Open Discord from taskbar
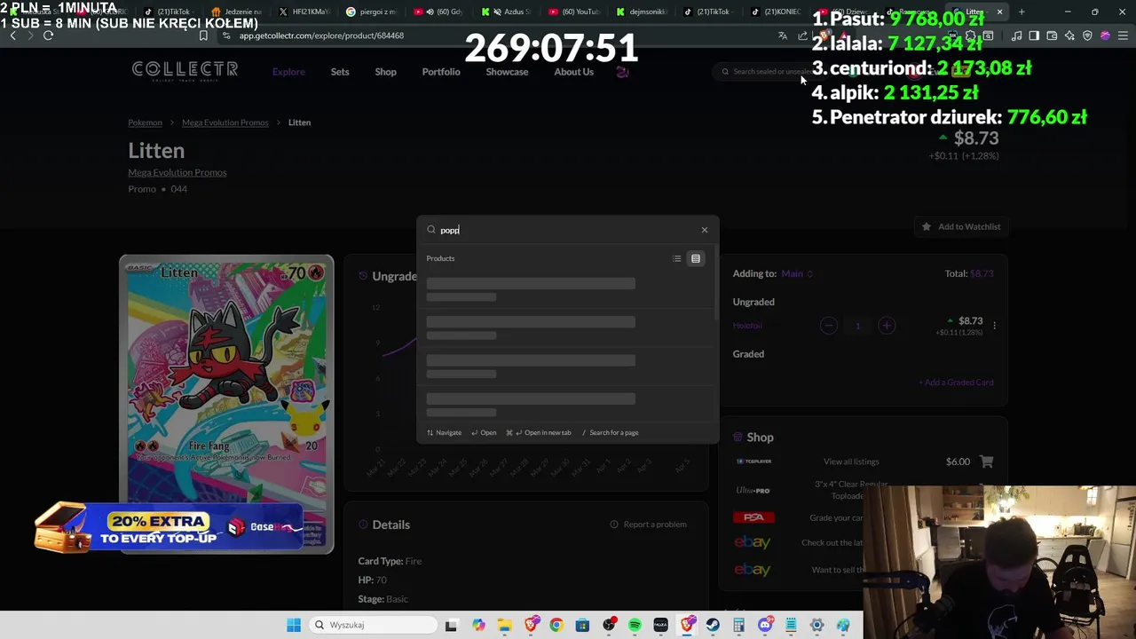This screenshot has height=639, width=1136. (x=765, y=625)
